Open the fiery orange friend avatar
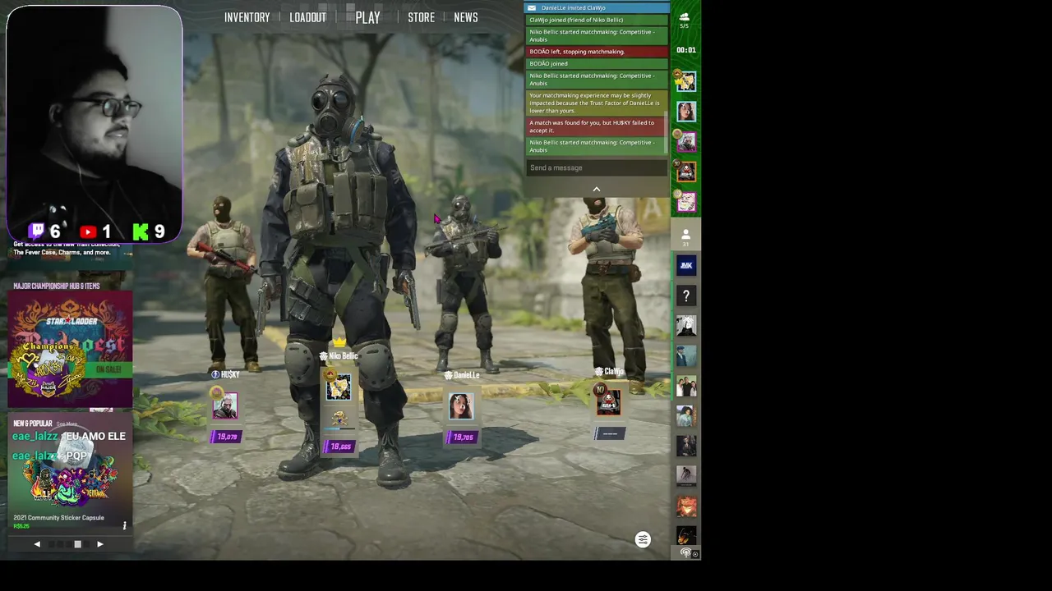1052x591 pixels. [686, 506]
